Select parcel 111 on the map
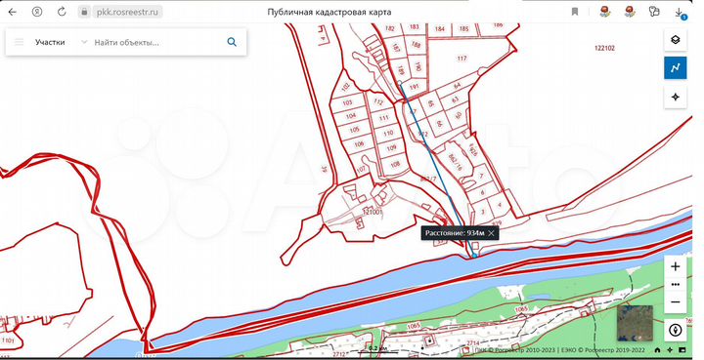This screenshot has width=704, height=360. point(383,118)
